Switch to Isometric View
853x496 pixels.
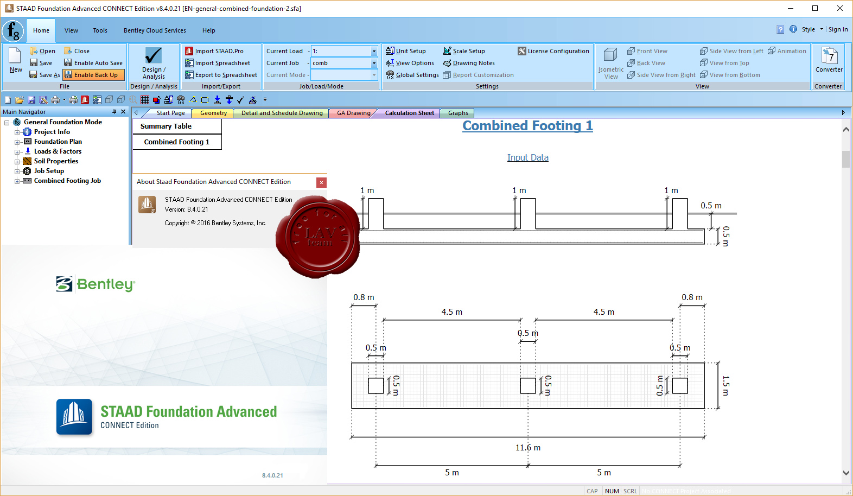click(x=611, y=63)
